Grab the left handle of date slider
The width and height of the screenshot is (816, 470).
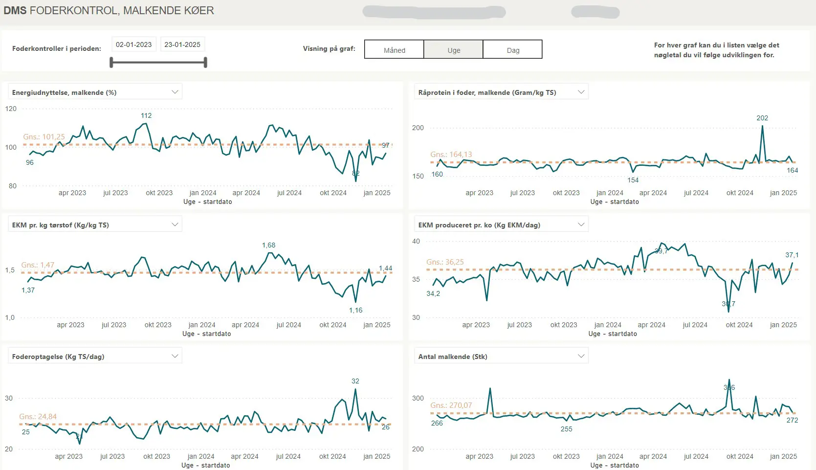pyautogui.click(x=111, y=62)
